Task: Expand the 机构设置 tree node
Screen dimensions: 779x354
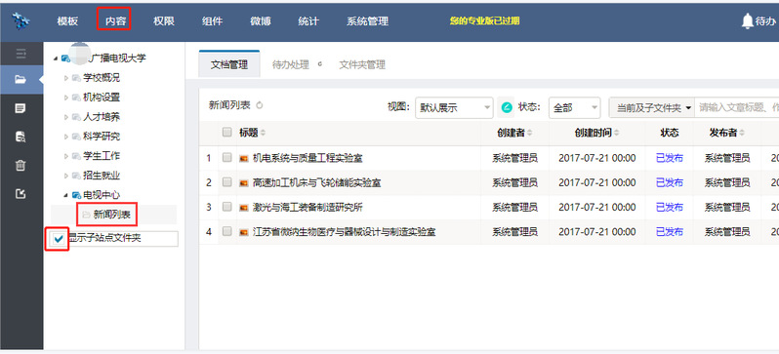Action: click(x=66, y=98)
